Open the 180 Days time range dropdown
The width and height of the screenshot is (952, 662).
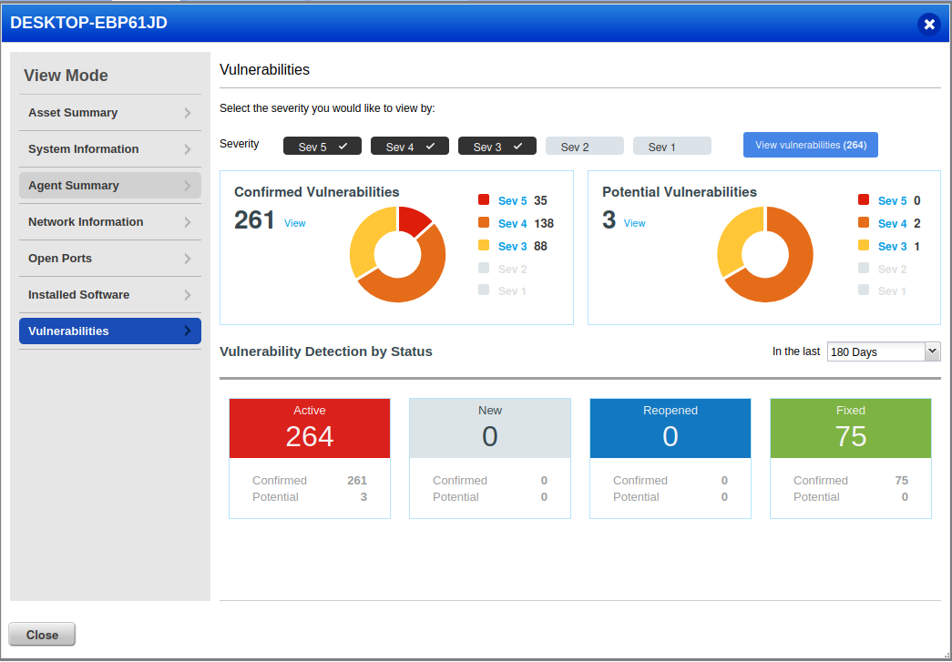point(884,351)
